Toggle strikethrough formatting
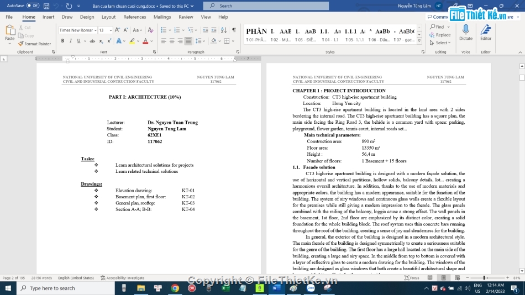The height and width of the screenshot is (295, 525). click(x=92, y=41)
